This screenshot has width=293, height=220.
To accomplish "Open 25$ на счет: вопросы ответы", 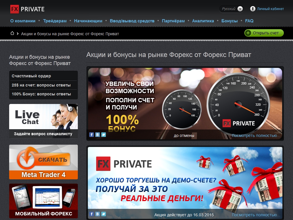I will [x=41, y=85].
